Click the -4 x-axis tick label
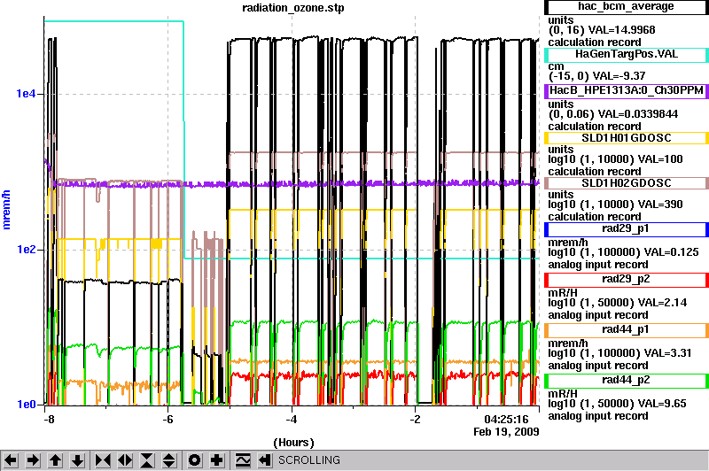709x471 pixels. point(292,420)
